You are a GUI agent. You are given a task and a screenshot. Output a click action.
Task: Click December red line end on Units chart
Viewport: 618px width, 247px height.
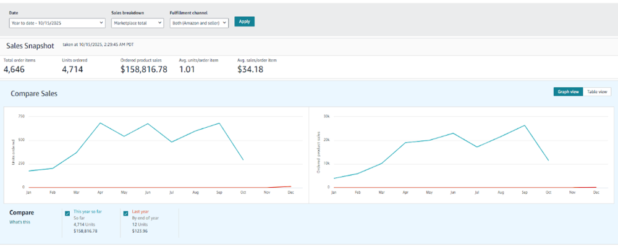pos(290,186)
